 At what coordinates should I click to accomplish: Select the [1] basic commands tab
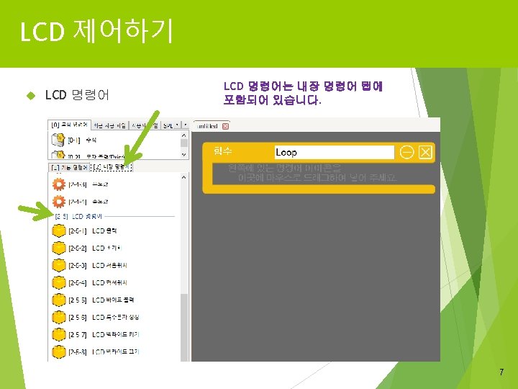(x=69, y=167)
